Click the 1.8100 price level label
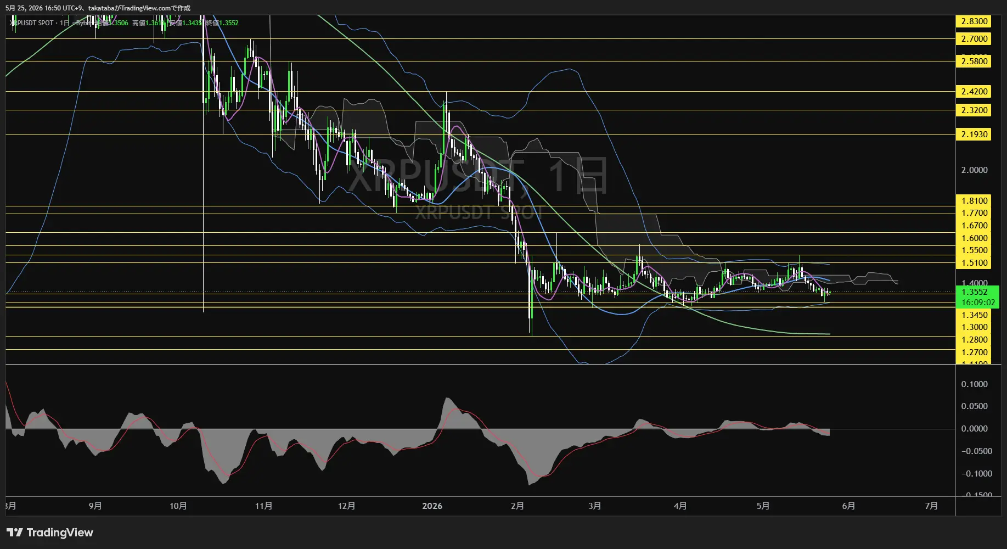This screenshot has height=549, width=1007. tap(974, 201)
